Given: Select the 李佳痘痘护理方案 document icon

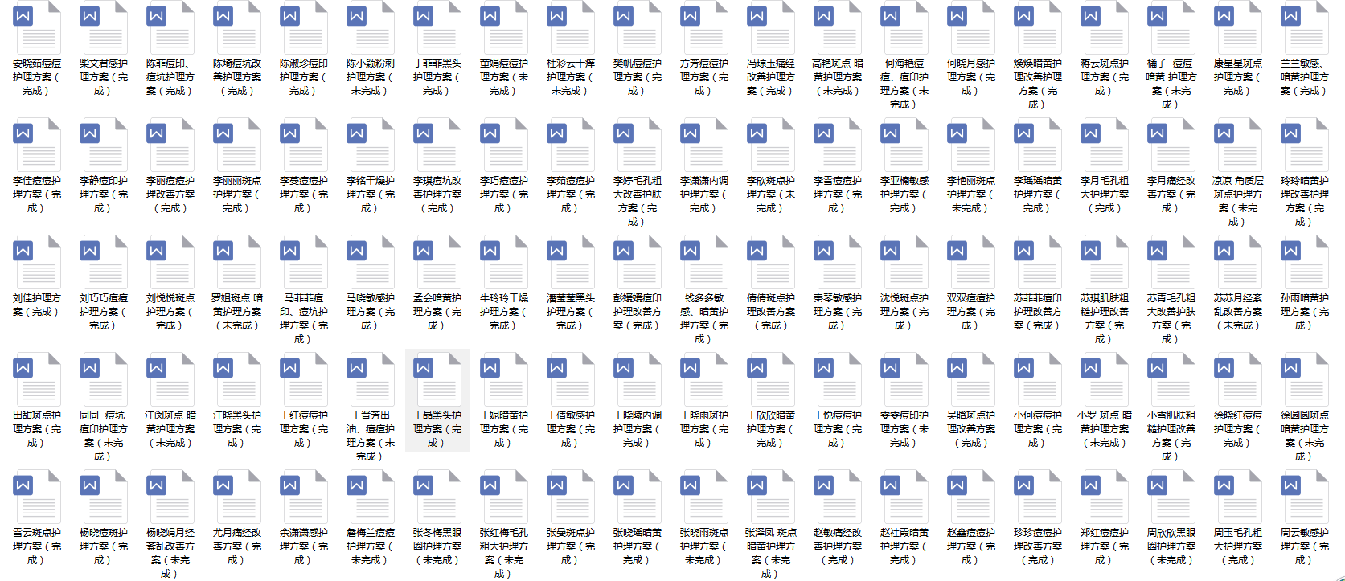Looking at the screenshot, I should (36, 145).
